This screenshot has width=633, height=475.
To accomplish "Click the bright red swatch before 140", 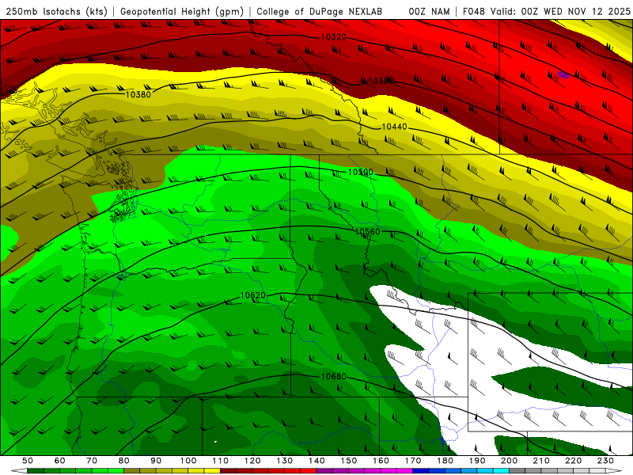I will click(308, 470).
